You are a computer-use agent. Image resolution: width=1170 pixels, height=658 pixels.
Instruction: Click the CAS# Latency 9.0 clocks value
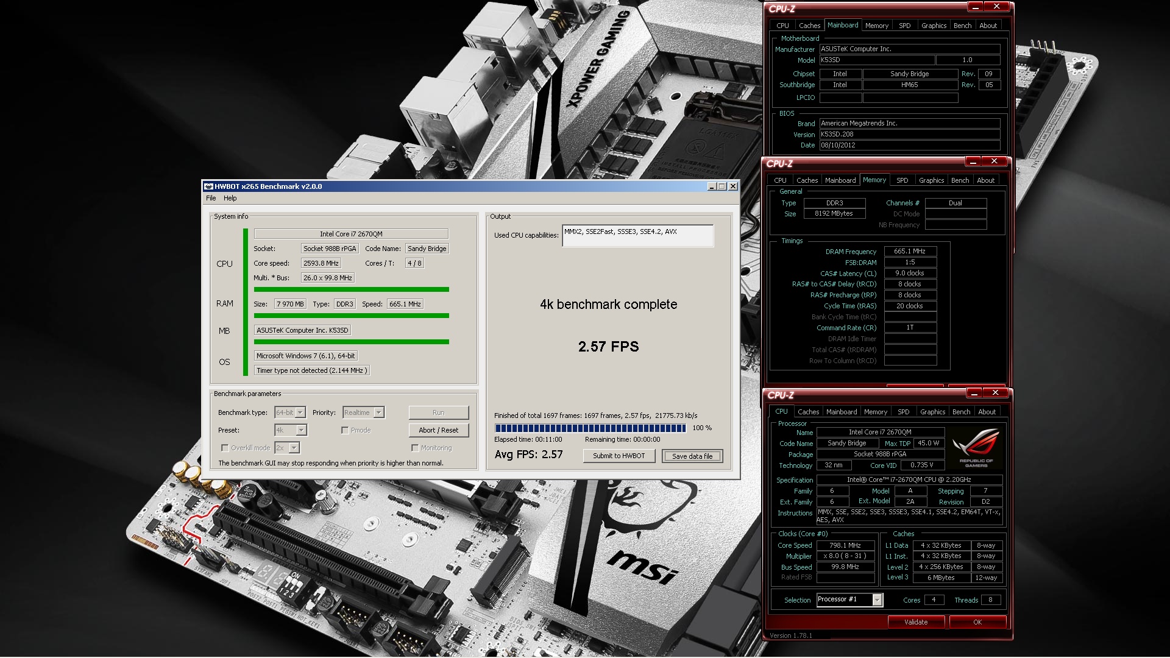[910, 273]
